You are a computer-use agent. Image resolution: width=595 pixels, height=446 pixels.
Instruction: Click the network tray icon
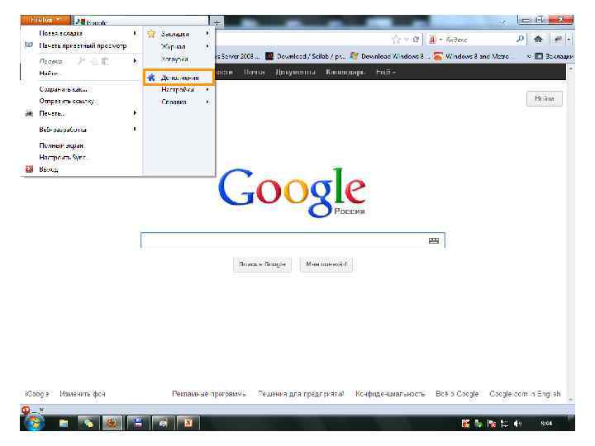(504, 423)
